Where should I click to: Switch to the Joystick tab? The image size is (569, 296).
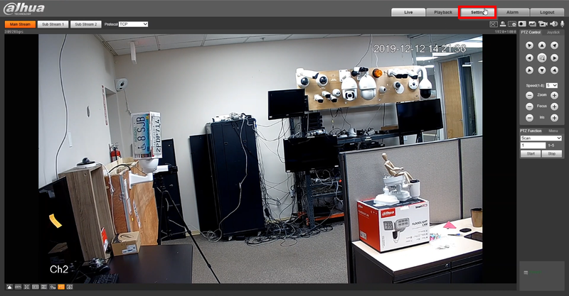click(553, 32)
